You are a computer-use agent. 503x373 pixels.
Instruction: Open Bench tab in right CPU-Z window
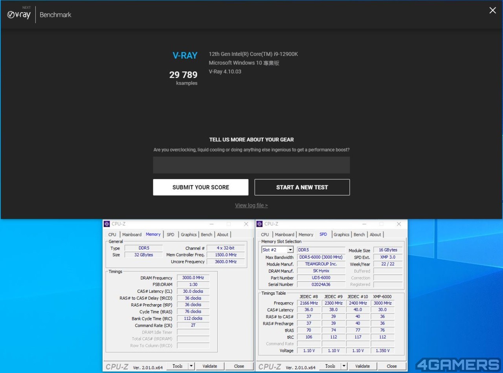[x=359, y=235]
